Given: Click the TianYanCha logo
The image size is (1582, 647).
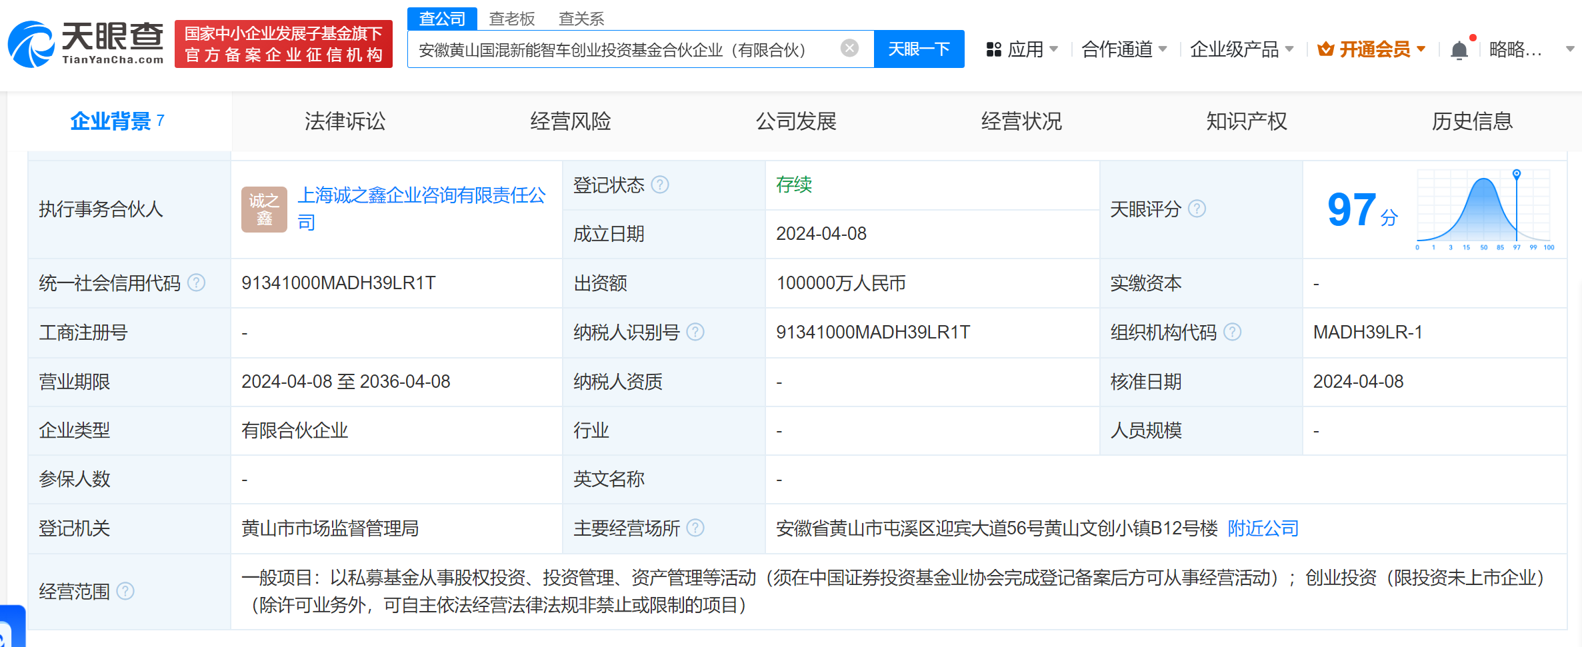Looking at the screenshot, I should point(87,44).
